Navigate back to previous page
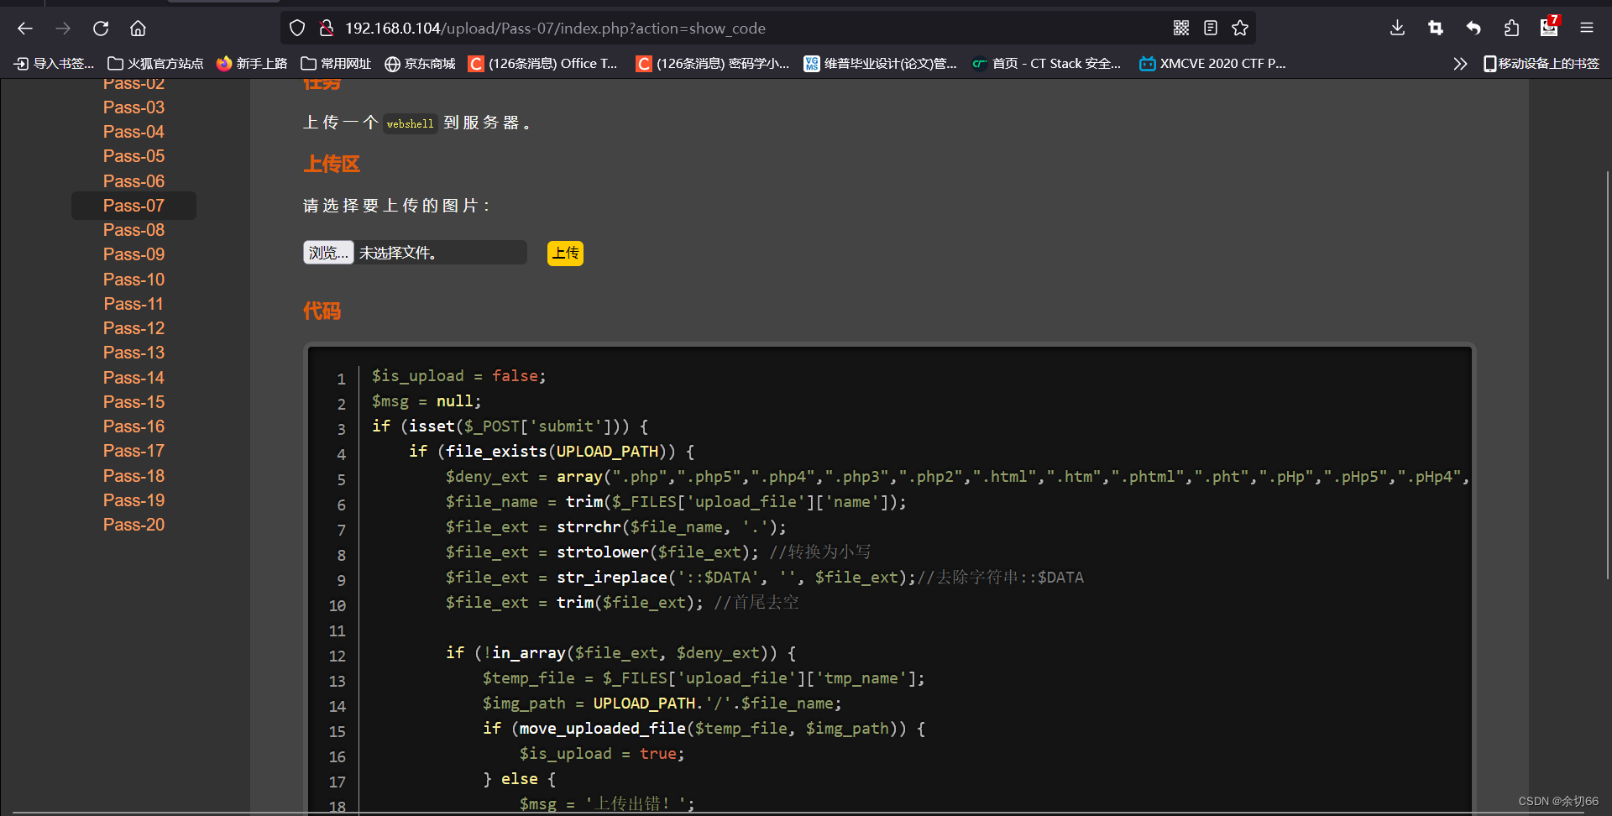 24,28
